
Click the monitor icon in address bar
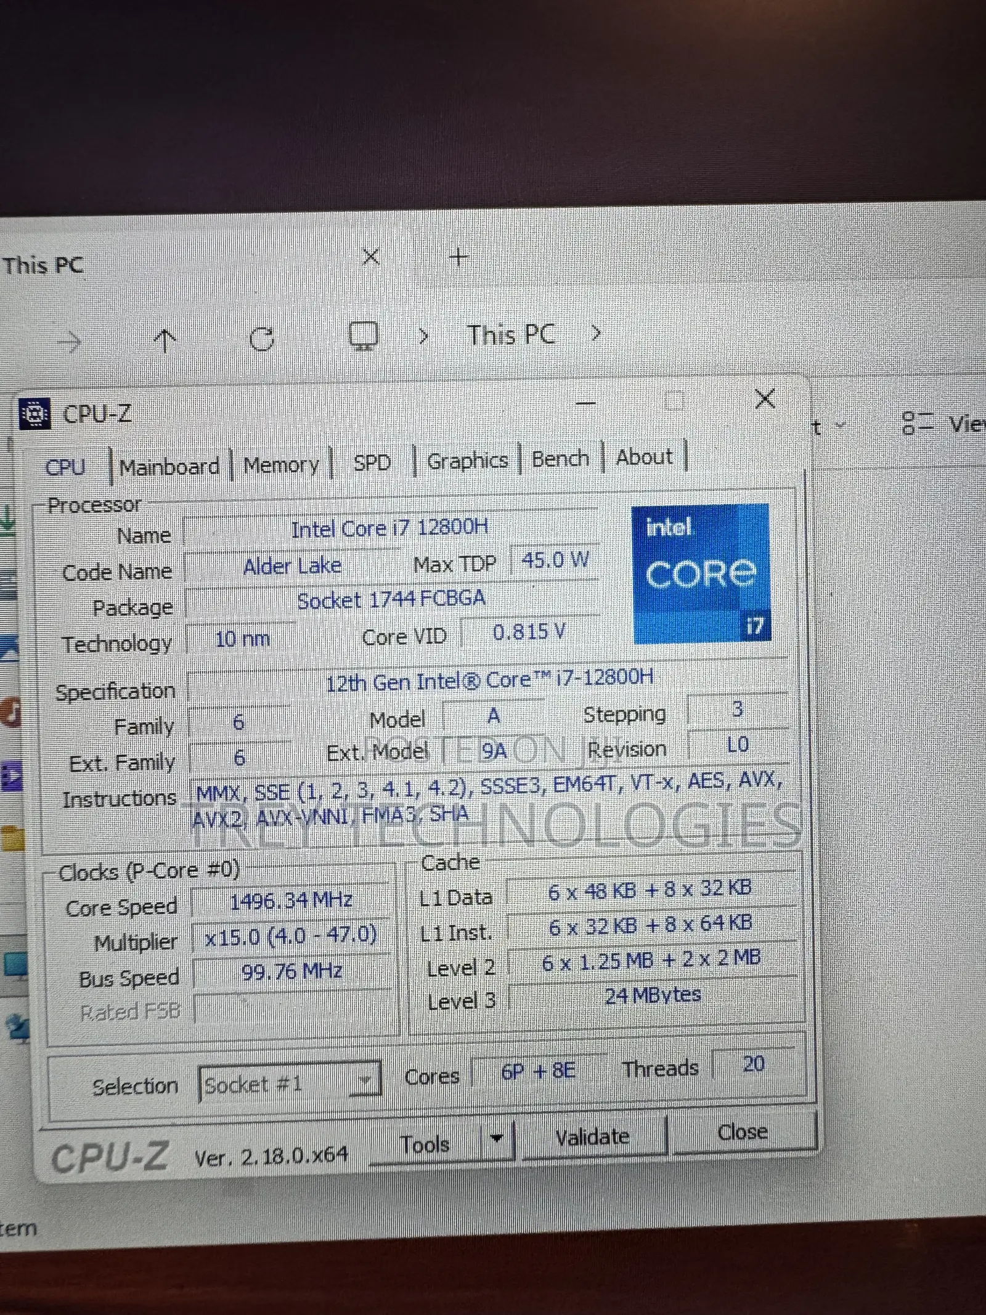(x=364, y=336)
